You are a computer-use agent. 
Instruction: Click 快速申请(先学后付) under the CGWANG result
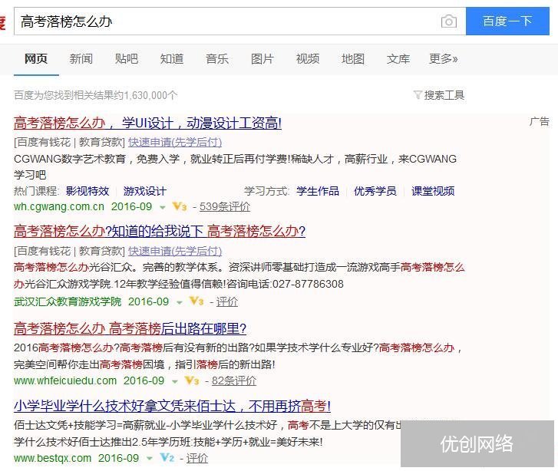tap(175, 142)
